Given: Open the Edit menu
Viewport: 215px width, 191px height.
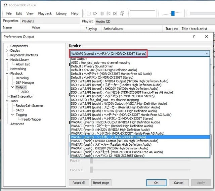Looking at the screenshot, I should 19,13.
